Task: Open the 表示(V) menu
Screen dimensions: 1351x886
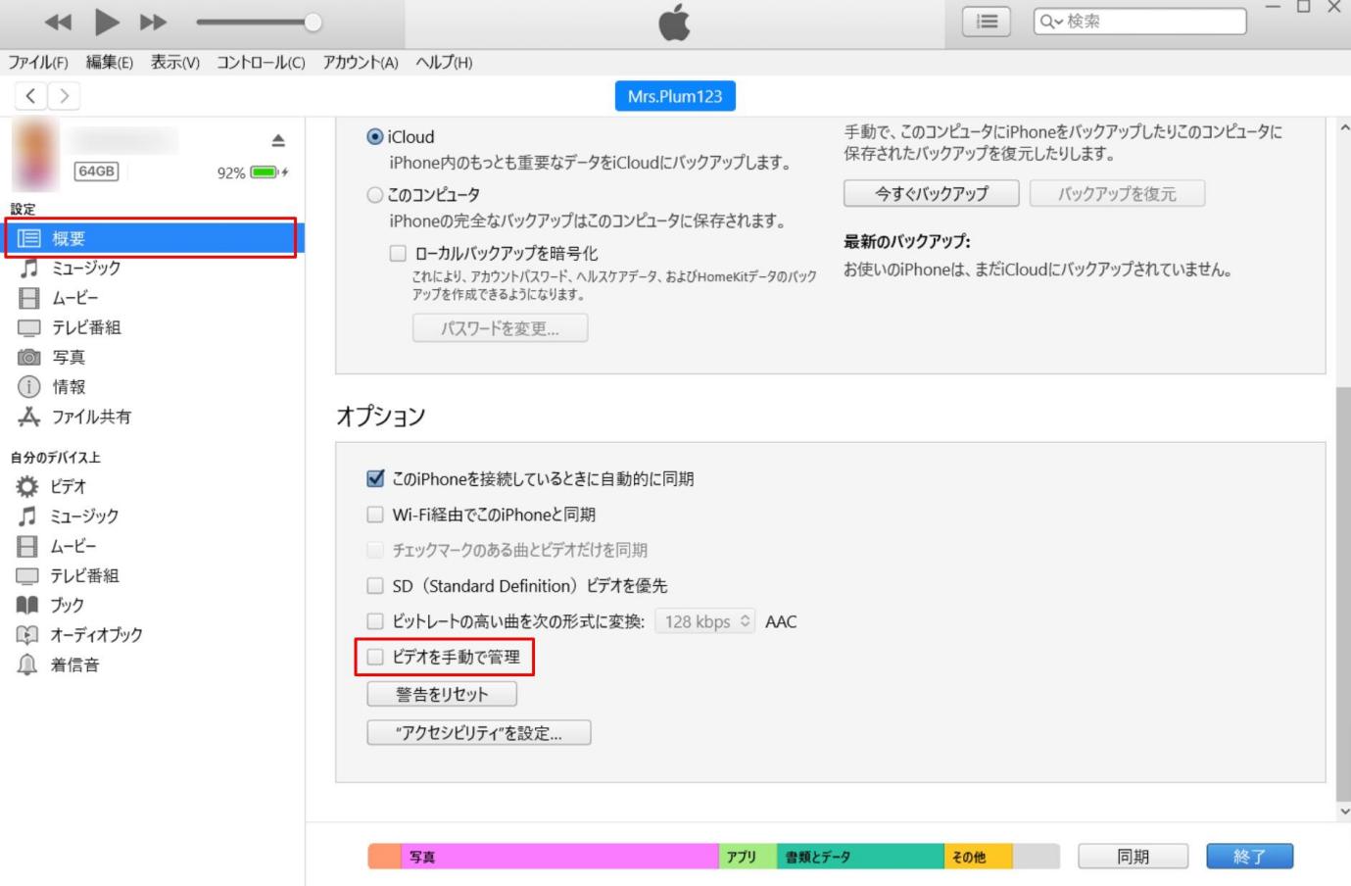Action: point(174,62)
